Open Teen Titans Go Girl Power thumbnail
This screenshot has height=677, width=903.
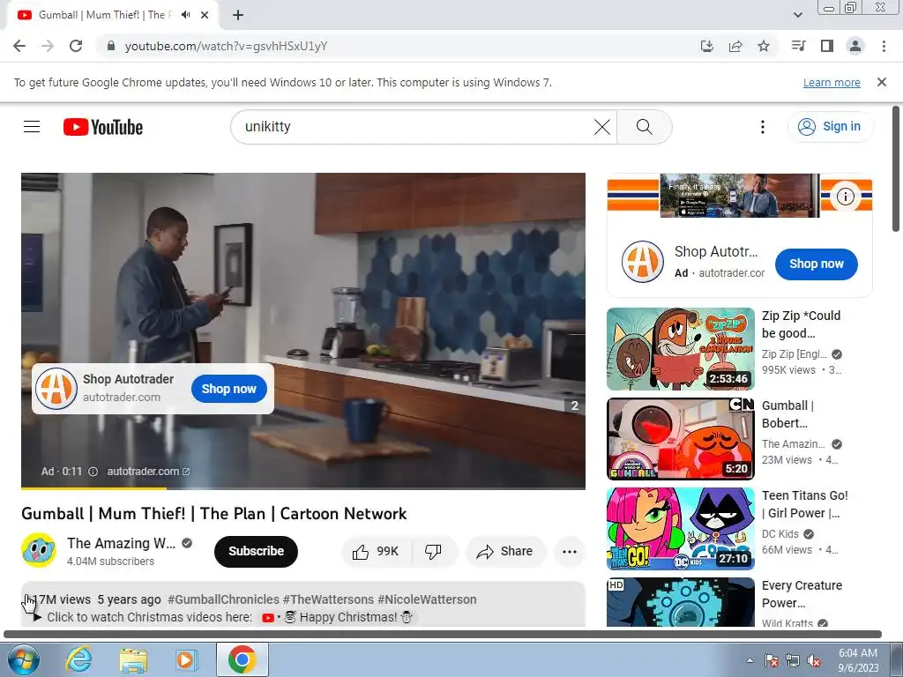(x=681, y=529)
